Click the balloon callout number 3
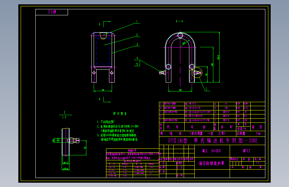Viewport: 289px width, 187px height. pos(137,44)
